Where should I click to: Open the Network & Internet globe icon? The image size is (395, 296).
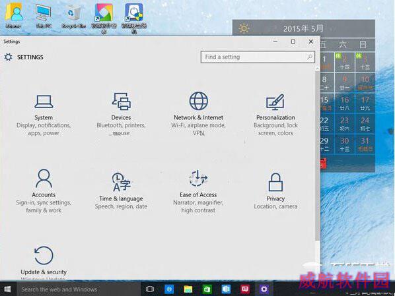click(199, 101)
